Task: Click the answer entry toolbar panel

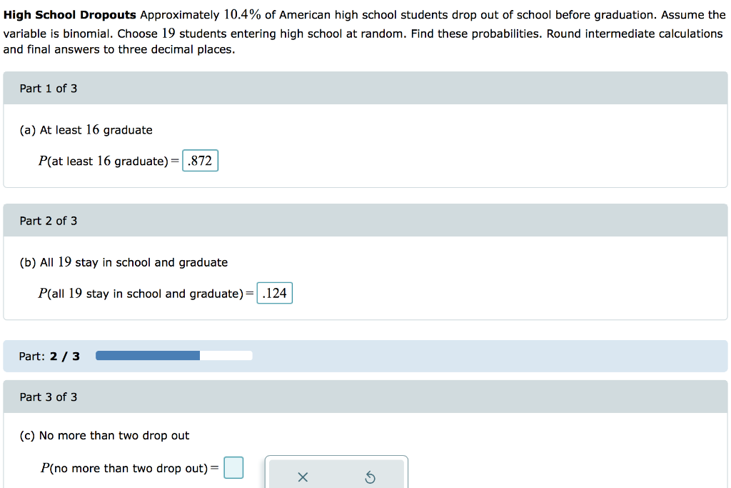Action: coord(336,472)
